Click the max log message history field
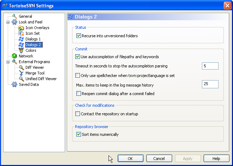Image resolution: width=233 pixels, height=166 pixels. point(210,84)
